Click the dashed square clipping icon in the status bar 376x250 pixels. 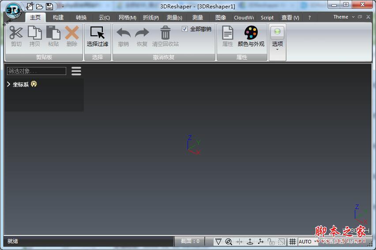[x=282, y=241]
